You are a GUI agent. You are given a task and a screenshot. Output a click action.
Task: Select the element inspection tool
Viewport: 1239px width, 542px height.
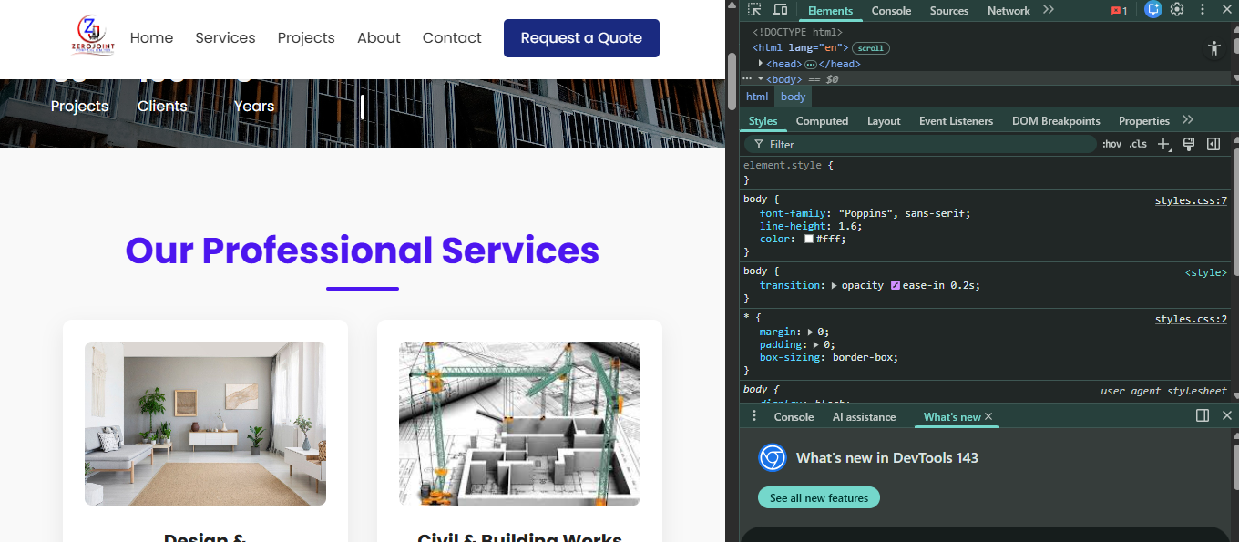(753, 10)
